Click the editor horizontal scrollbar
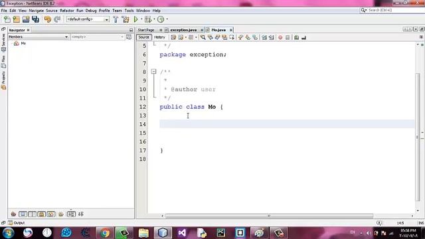Screen dimensions: 425x239 point(269,216)
